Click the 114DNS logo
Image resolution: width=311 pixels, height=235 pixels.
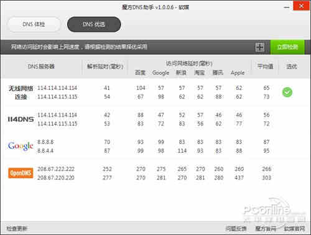coord(21,119)
